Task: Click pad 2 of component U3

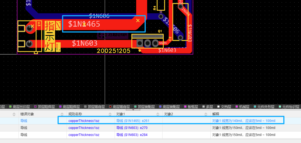Action: coord(29,44)
